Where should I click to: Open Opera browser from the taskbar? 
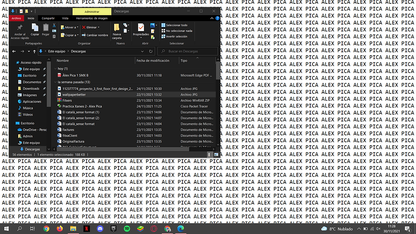(154, 228)
